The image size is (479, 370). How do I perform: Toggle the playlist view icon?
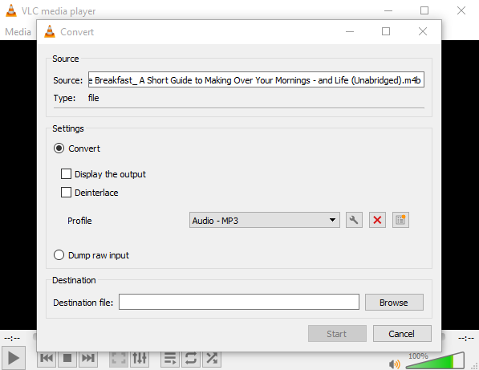[170, 358]
